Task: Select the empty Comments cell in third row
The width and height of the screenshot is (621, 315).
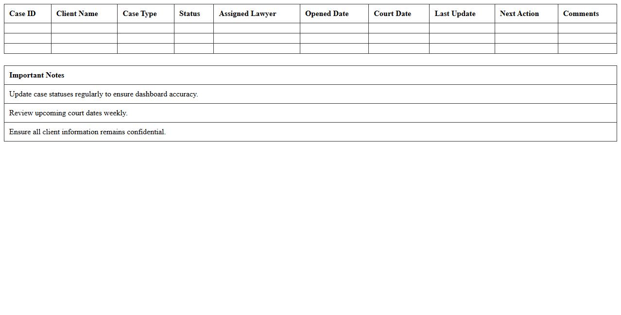Action: click(587, 48)
